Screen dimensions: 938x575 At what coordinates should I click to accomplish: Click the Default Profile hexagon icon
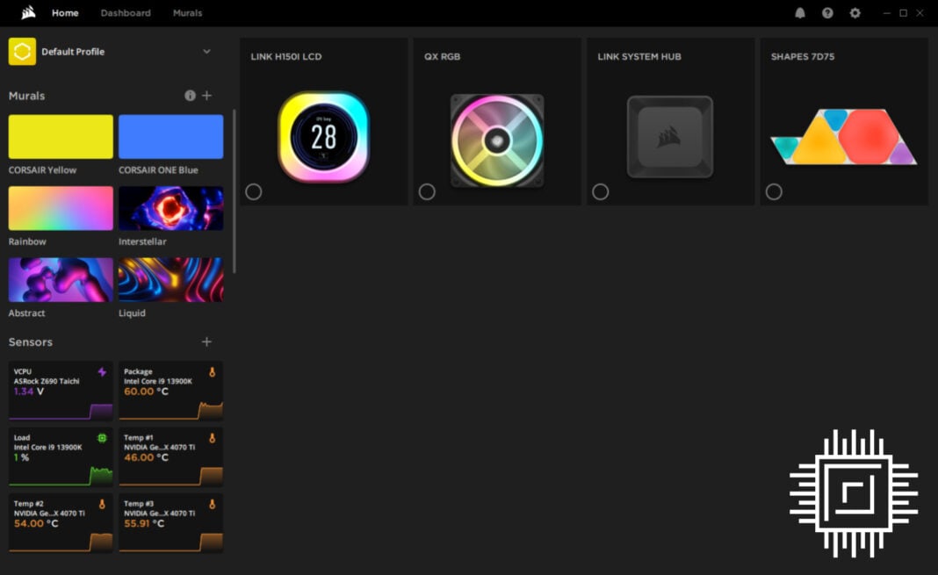[x=22, y=52]
